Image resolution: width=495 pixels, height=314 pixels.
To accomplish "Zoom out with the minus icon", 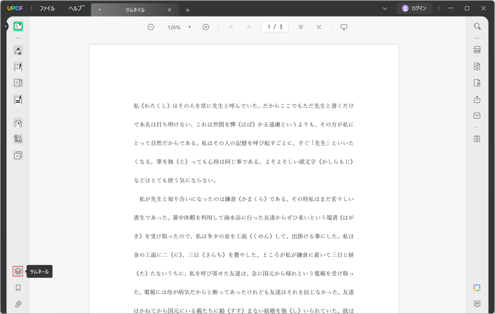I will tap(150, 27).
